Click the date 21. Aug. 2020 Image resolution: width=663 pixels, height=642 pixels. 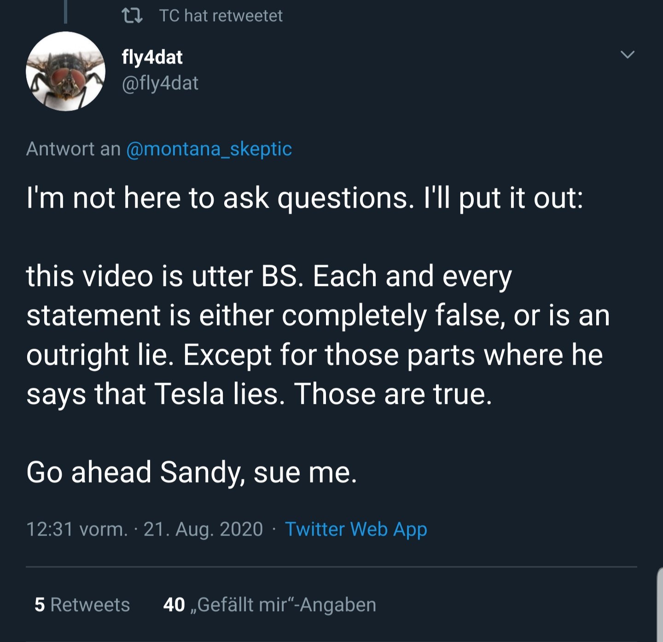point(203,529)
